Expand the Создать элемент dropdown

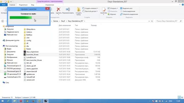[97, 8]
